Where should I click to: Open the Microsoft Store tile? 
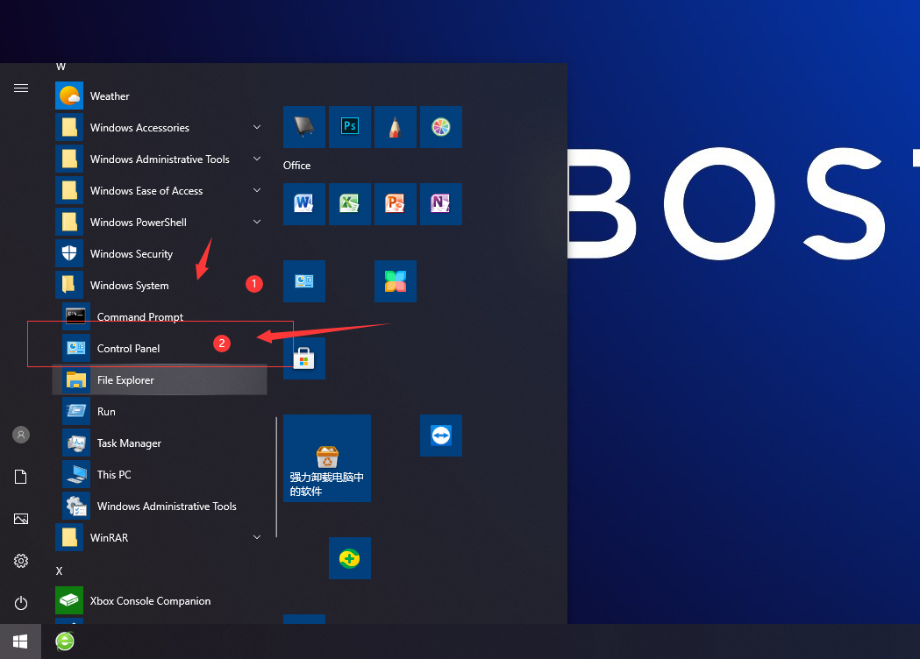point(304,358)
